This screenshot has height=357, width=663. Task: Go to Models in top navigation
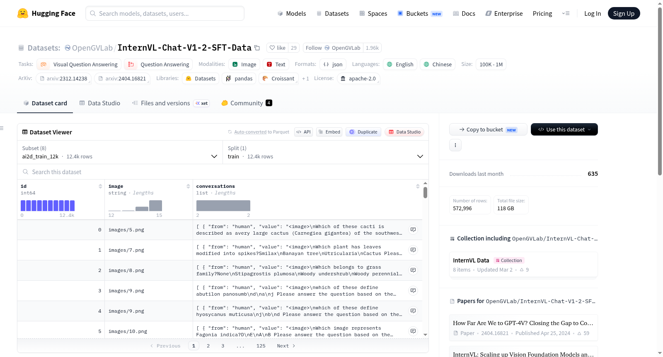(x=292, y=13)
